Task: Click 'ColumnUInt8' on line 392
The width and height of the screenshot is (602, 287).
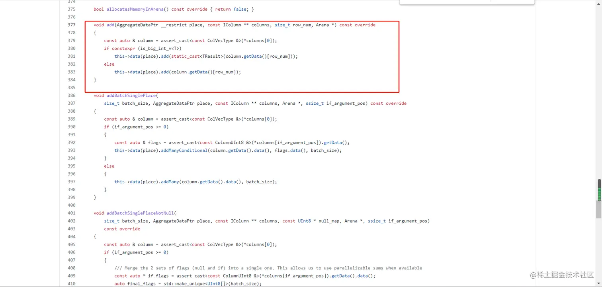Action: (229, 143)
